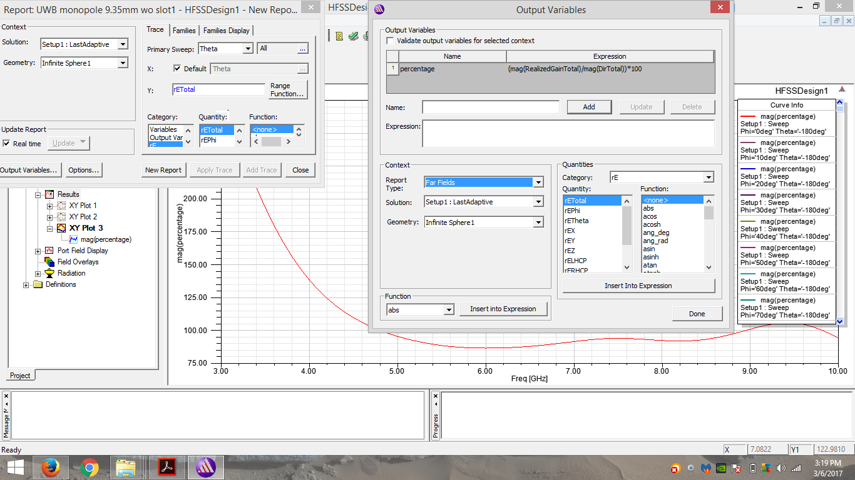Click the New Report button
Screen dimensions: 855x480
(x=163, y=170)
